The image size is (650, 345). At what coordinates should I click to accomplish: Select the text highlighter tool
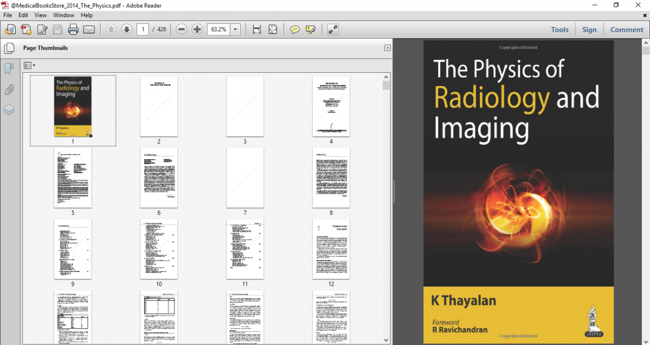click(310, 29)
